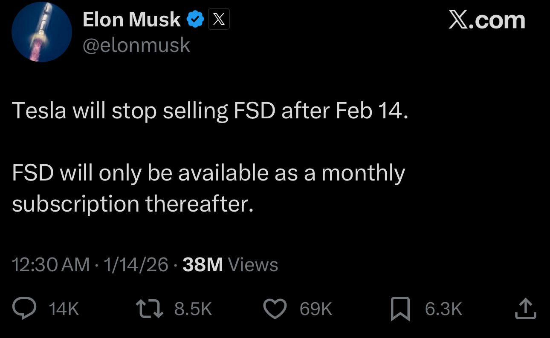Like the tweet with the heart icon
550x338 pixels.
[275, 309]
